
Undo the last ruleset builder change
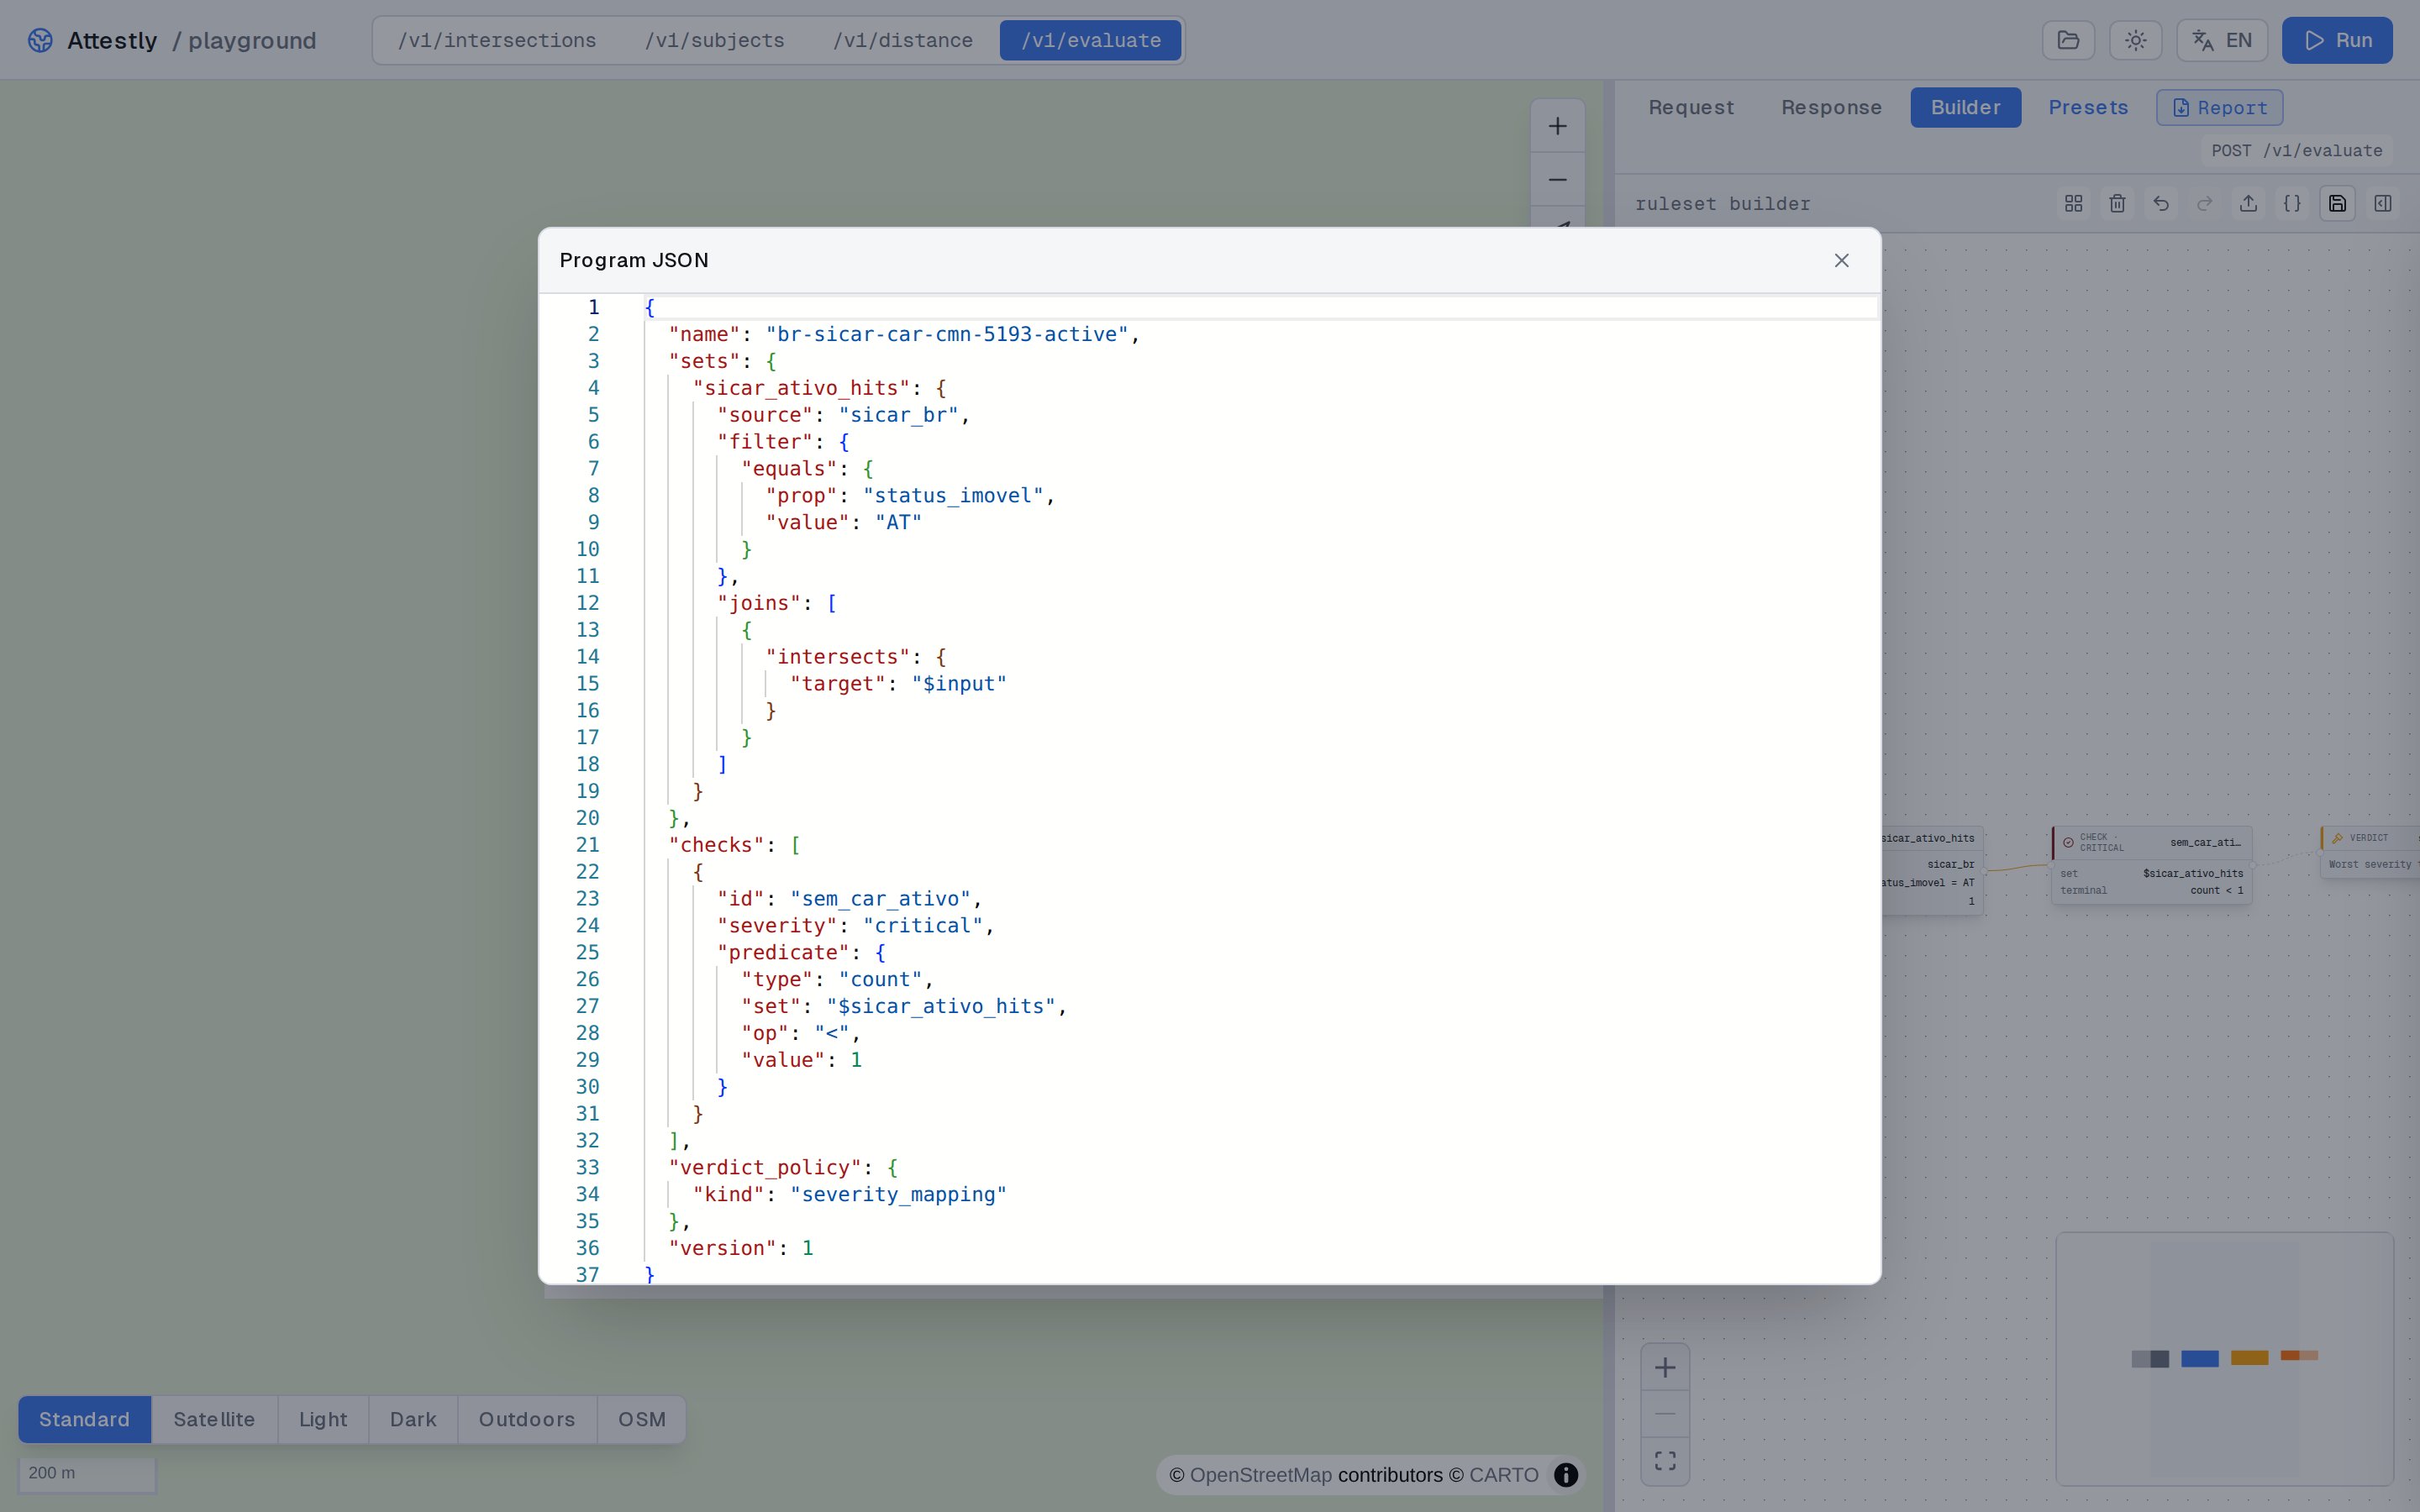coord(2161,203)
